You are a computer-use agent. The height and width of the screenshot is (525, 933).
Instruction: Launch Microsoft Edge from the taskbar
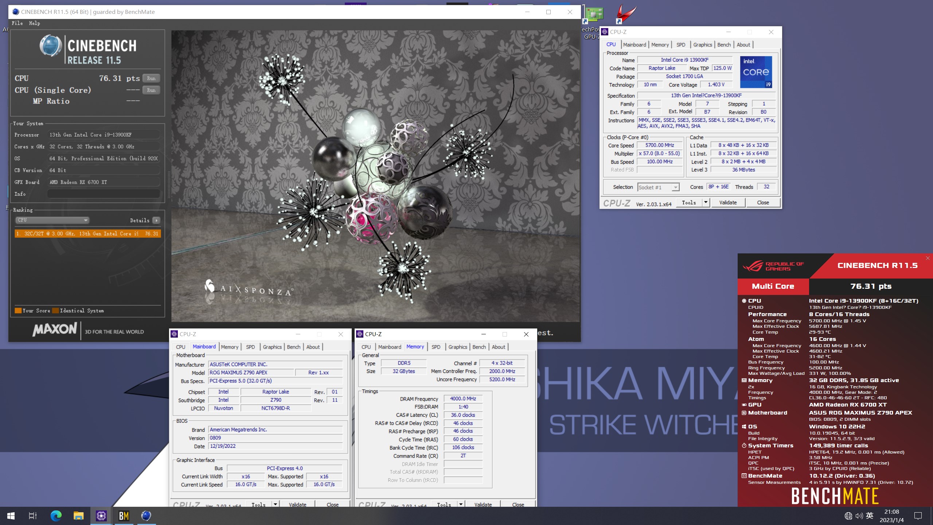coord(56,516)
